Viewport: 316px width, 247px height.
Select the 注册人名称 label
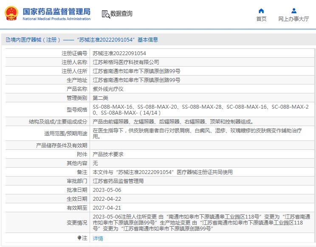tap(74, 62)
